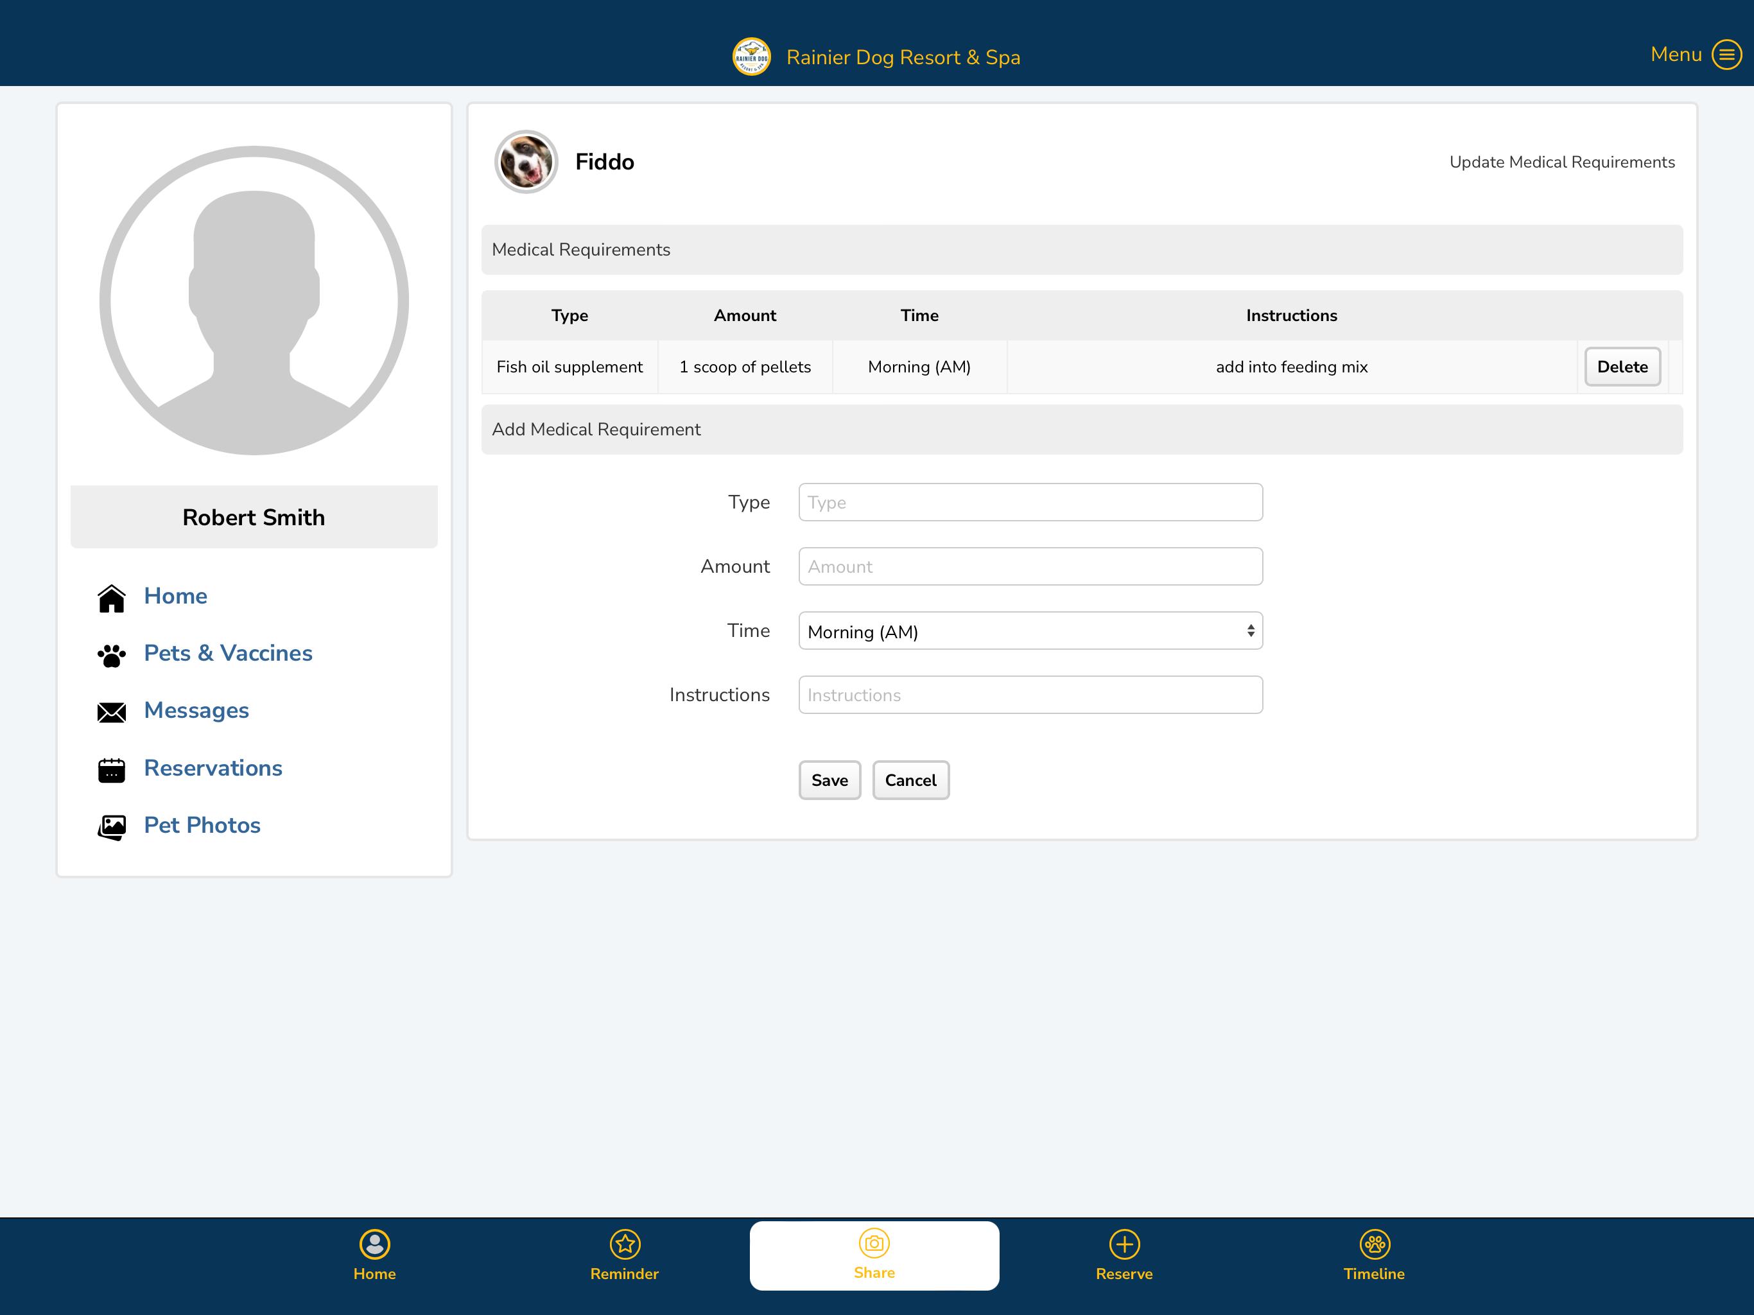Open Messages link
Image resolution: width=1754 pixels, height=1315 pixels.
tap(196, 711)
